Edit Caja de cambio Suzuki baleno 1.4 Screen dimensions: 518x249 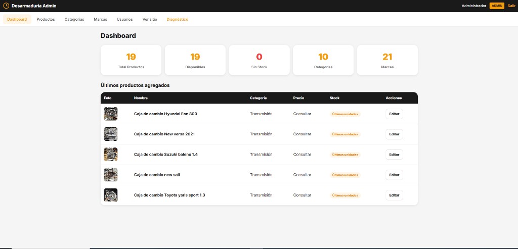394,155
